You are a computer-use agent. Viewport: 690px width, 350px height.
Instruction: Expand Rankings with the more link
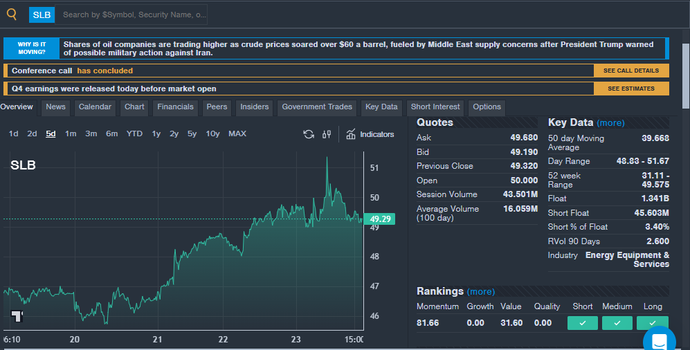[481, 292]
